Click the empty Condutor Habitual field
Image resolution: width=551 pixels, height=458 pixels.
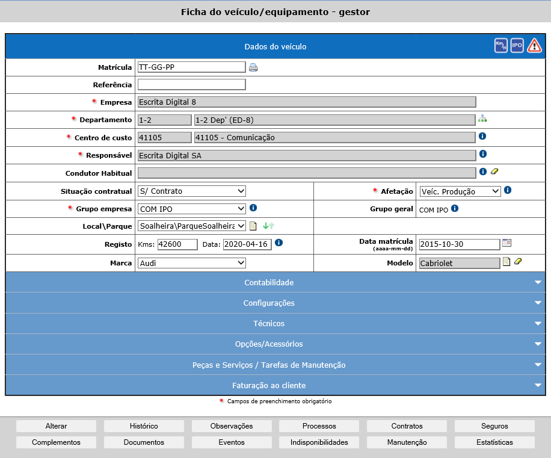coord(307,173)
